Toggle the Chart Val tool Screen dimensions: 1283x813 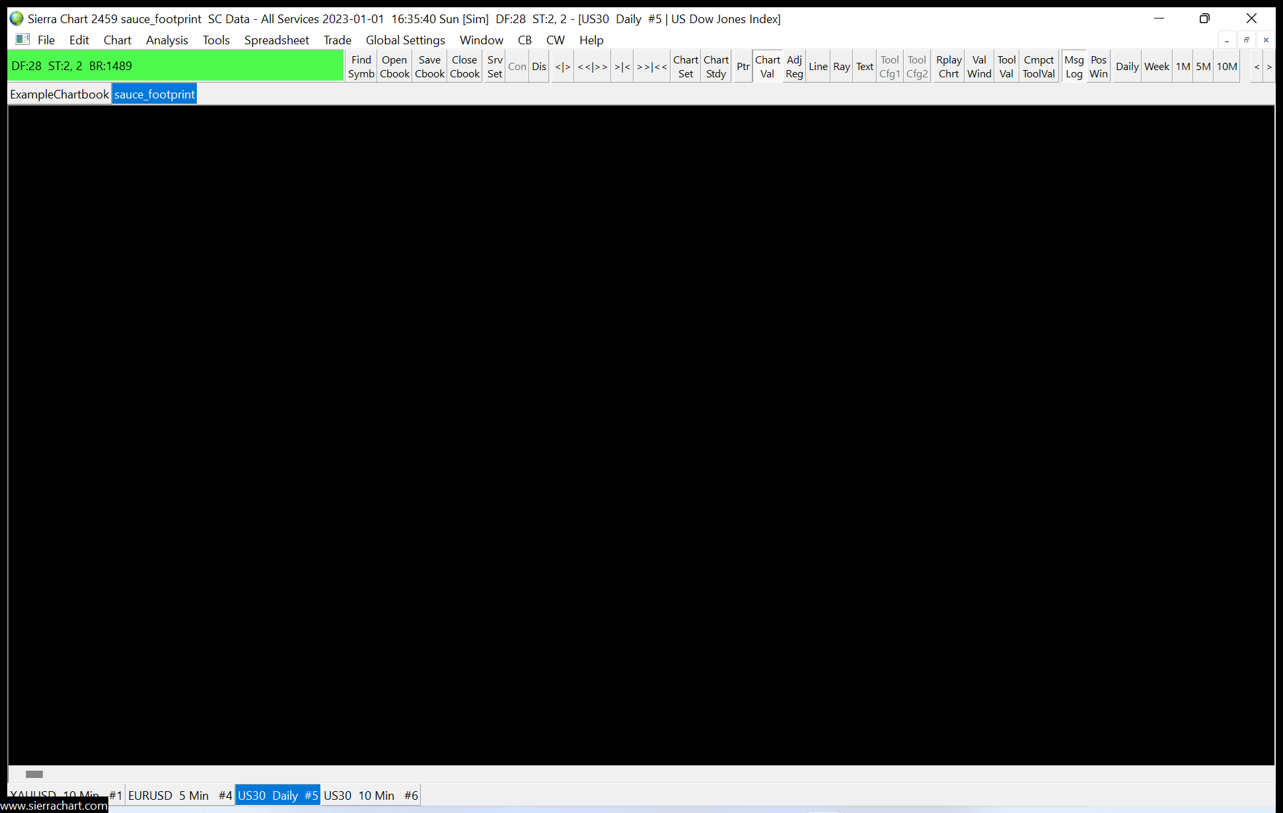pyautogui.click(x=767, y=67)
